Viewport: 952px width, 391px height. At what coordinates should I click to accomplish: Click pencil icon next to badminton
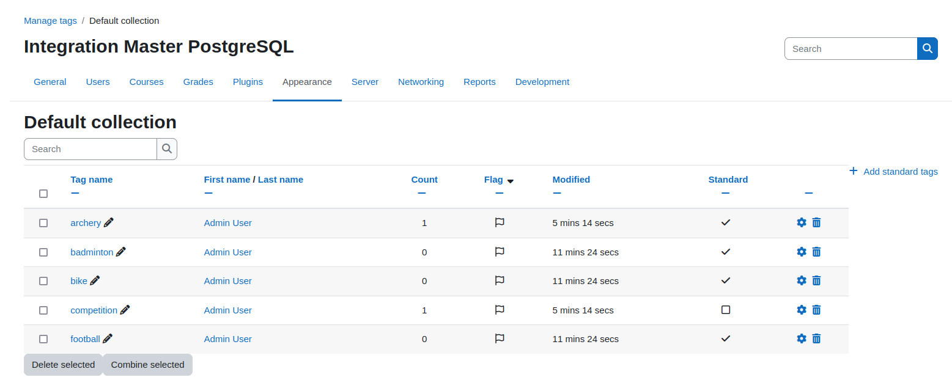(x=121, y=252)
